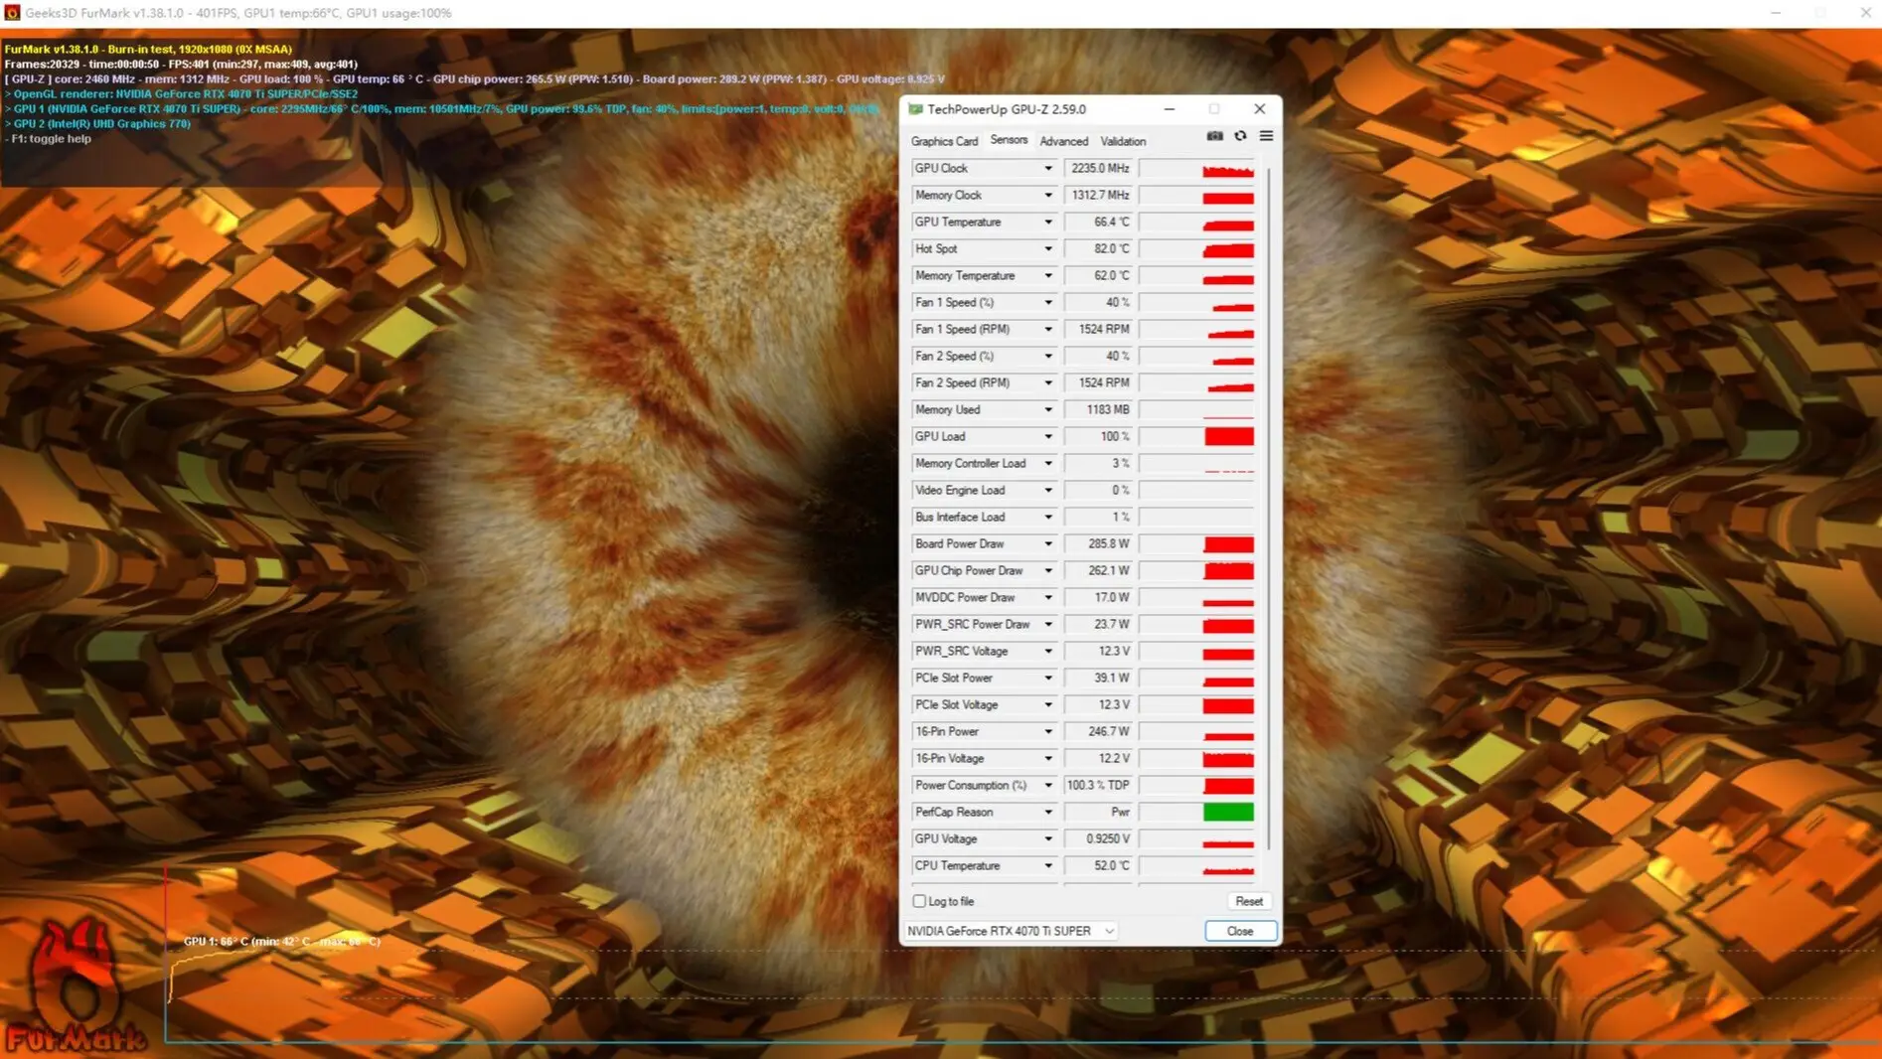Click the CPU Temperature value 52.0 °C
The width and height of the screenshot is (1882, 1059).
click(1098, 866)
